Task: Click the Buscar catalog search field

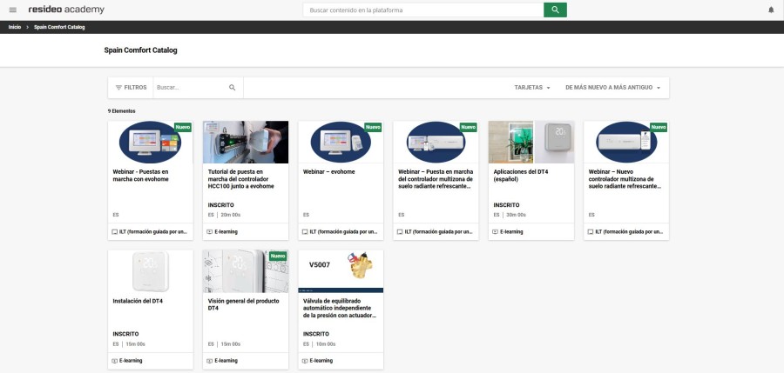Action: pyautogui.click(x=191, y=88)
